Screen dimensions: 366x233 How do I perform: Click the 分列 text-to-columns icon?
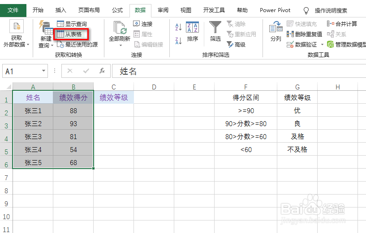coord(276,32)
